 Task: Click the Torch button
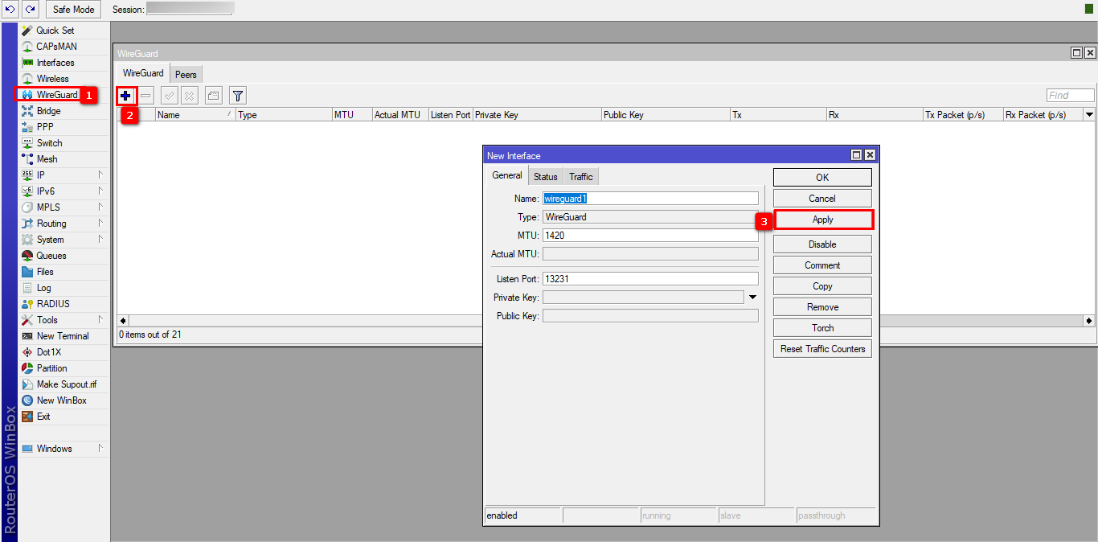(822, 328)
